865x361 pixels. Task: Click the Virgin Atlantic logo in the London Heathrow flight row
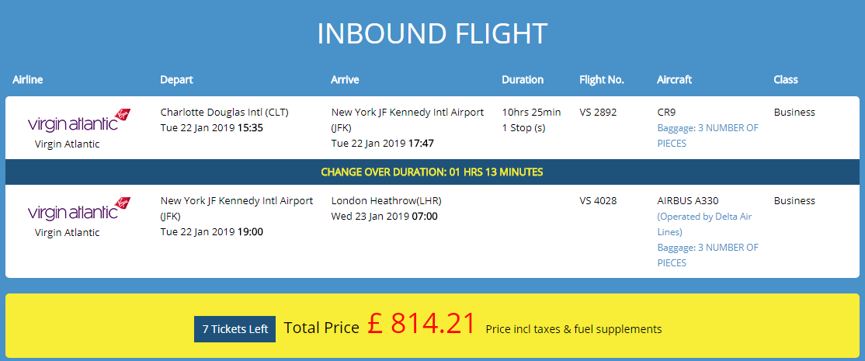click(x=78, y=210)
